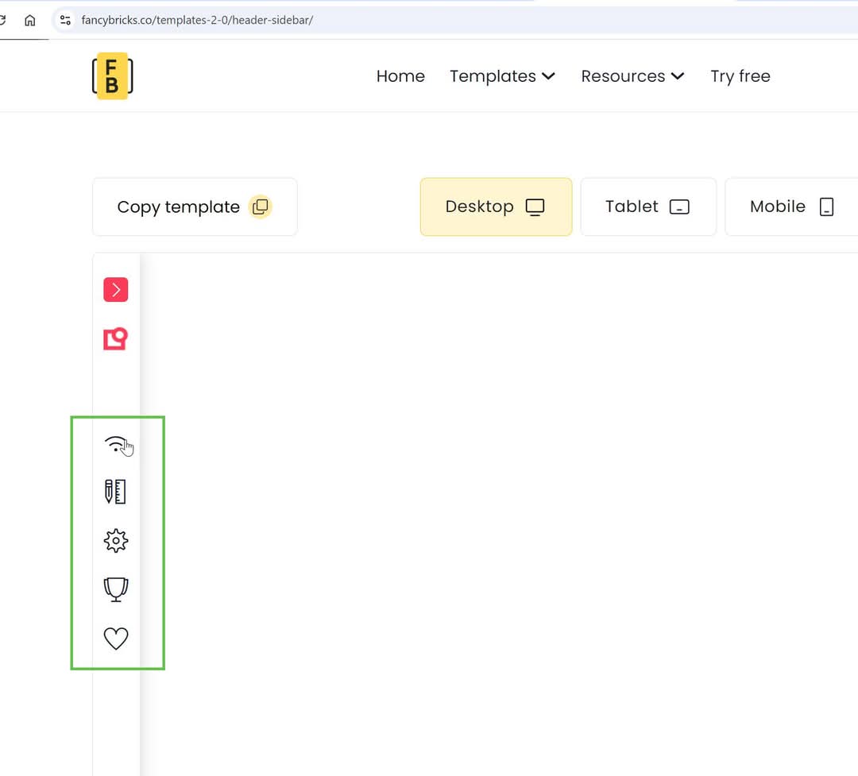858x776 pixels.
Task: Expand the Templates dropdown chevron
Action: (548, 76)
